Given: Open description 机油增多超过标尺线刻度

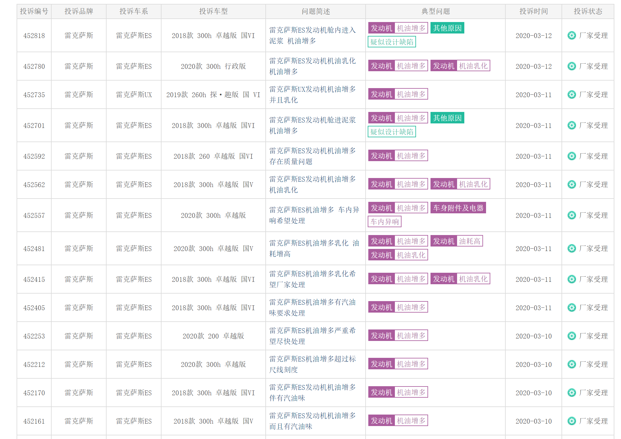Looking at the screenshot, I should [312, 364].
